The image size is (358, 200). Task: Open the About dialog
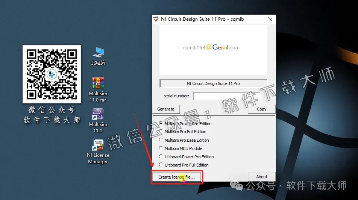click(261, 177)
